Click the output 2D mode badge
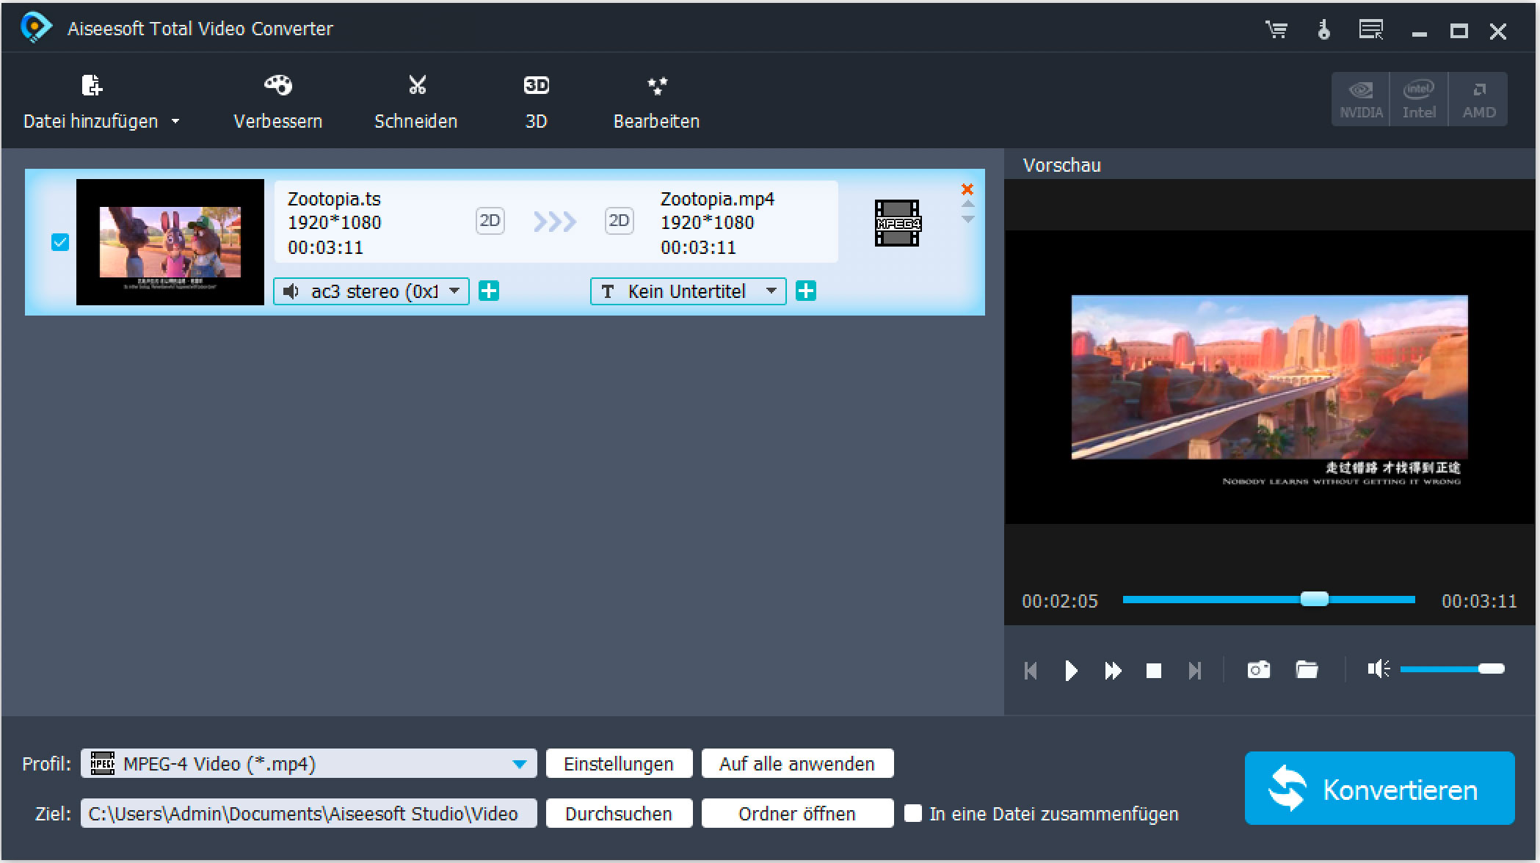This screenshot has height=863, width=1540. pos(619,221)
